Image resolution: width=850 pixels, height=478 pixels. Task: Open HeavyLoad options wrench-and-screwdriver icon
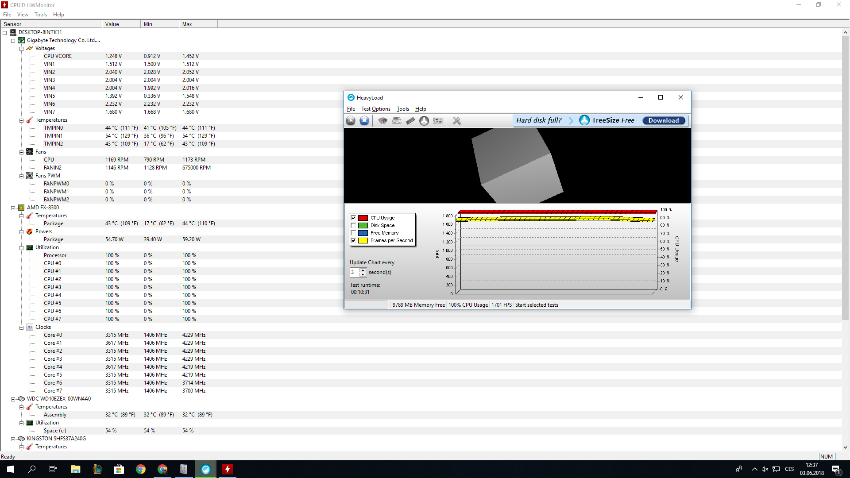pos(457,120)
